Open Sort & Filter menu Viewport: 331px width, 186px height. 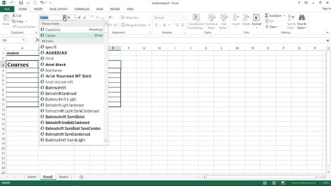click(x=291, y=22)
